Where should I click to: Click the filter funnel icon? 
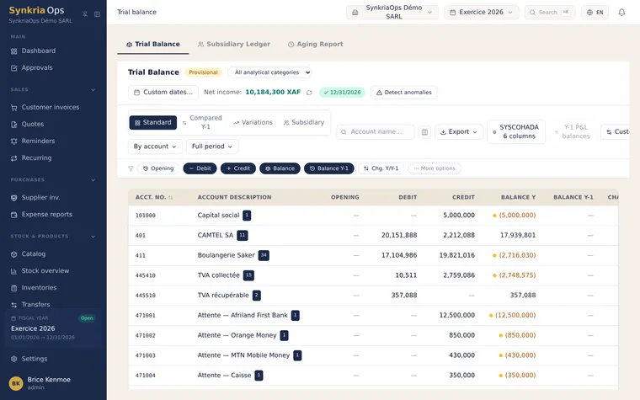tap(131, 168)
